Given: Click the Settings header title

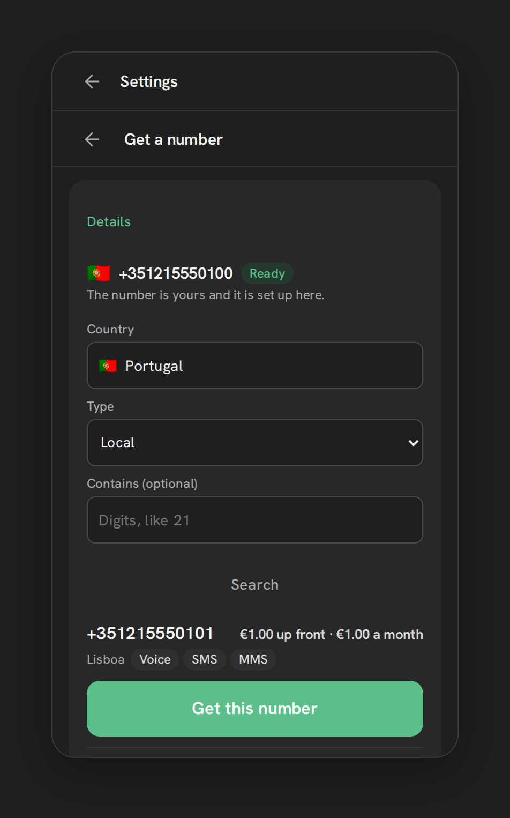Looking at the screenshot, I should pos(149,81).
